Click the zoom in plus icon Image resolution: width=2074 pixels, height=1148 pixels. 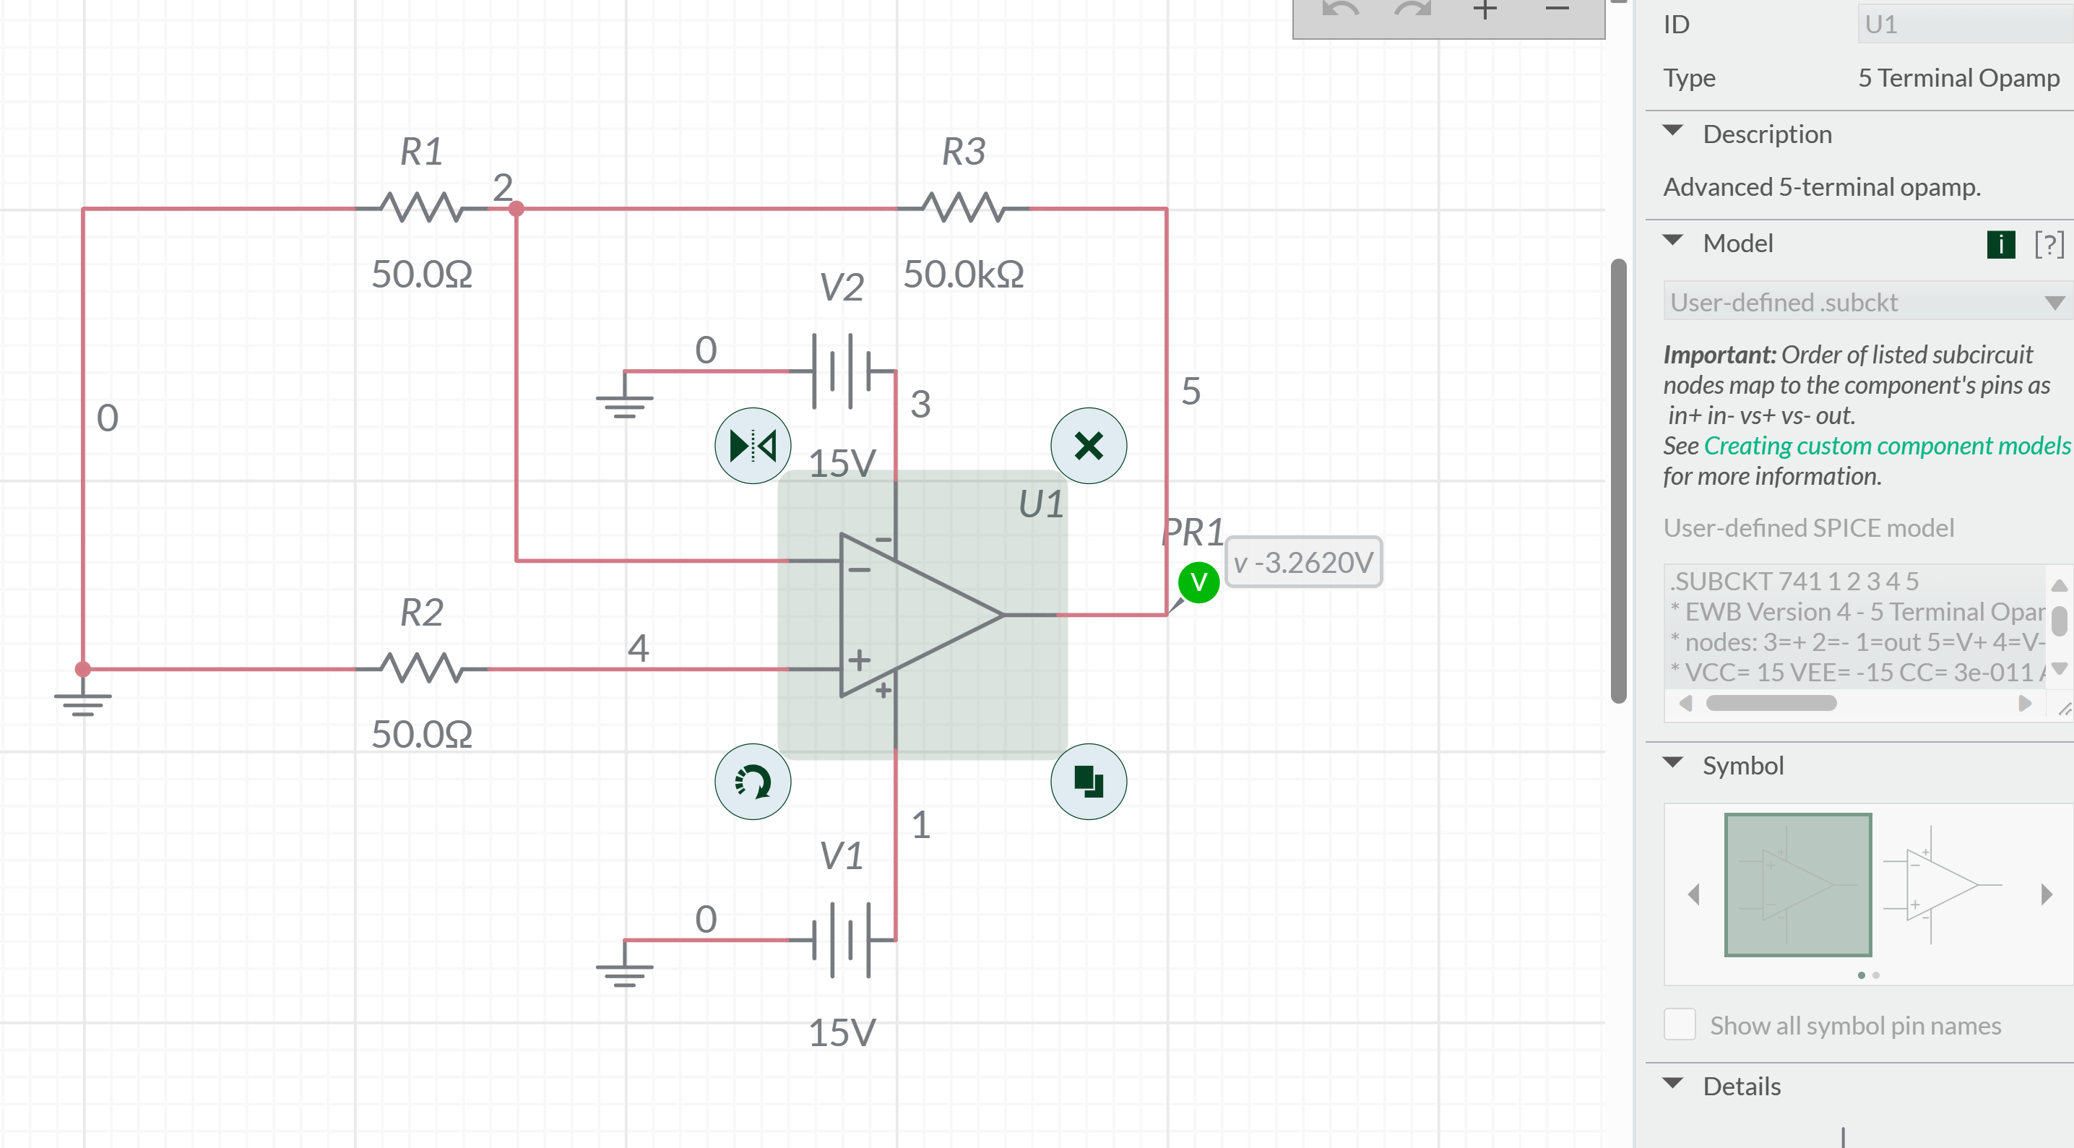point(1484,10)
